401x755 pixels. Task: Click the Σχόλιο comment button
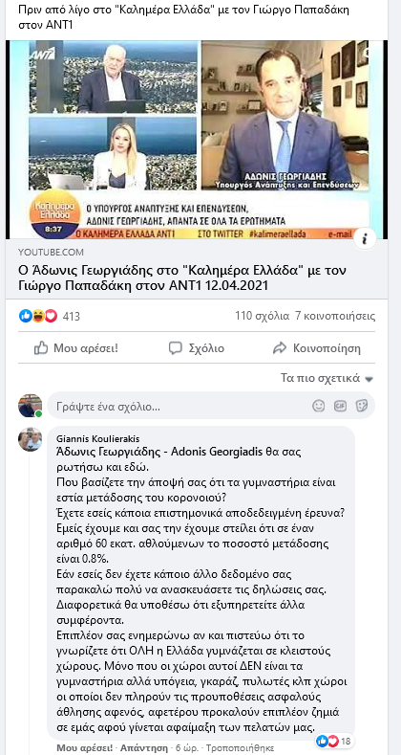[197, 348]
